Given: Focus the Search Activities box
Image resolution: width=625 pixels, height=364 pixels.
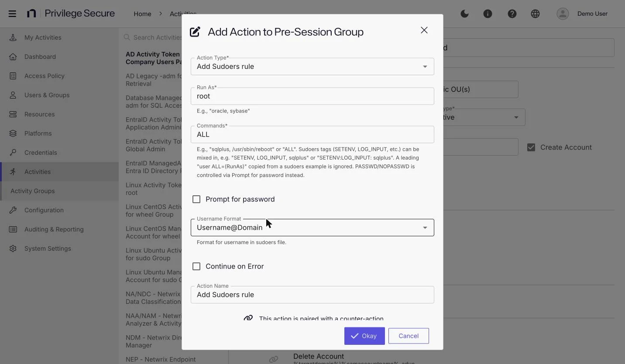Looking at the screenshot, I should 153,37.
